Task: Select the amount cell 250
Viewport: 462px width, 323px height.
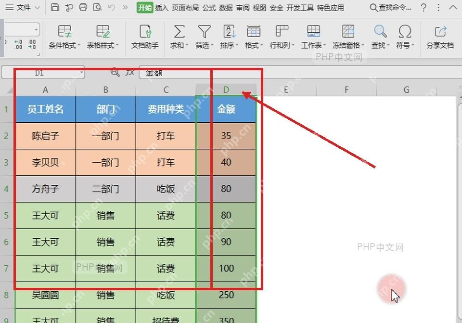Action: [x=226, y=295]
